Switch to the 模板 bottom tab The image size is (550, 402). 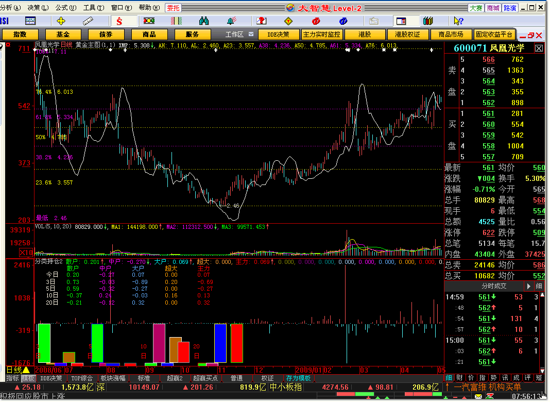[x=28, y=378]
